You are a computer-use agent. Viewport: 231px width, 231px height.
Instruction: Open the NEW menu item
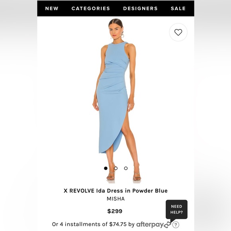point(52,8)
